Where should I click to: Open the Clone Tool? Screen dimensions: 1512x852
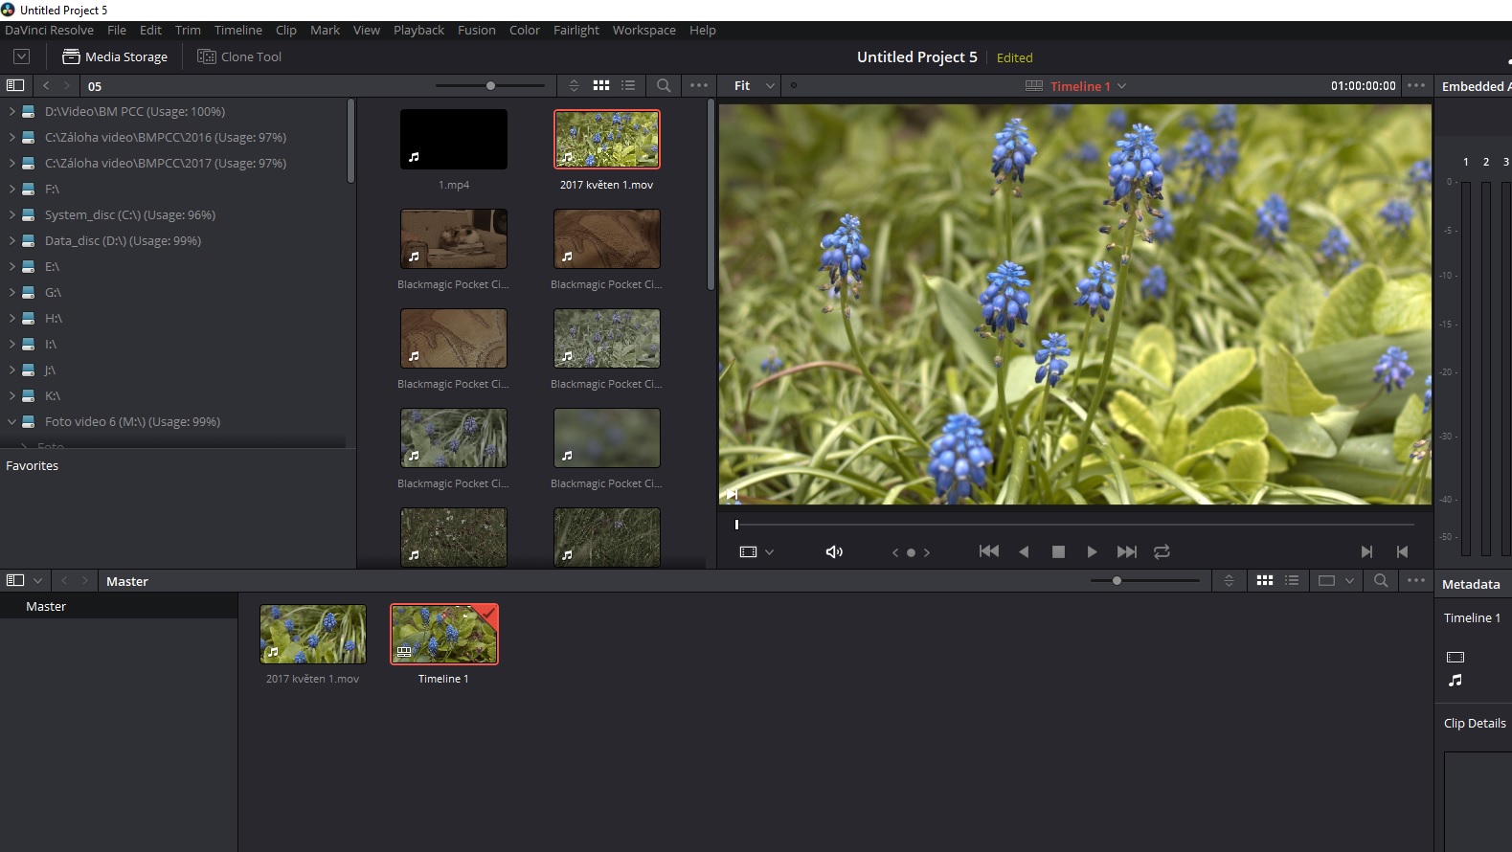pos(239,56)
